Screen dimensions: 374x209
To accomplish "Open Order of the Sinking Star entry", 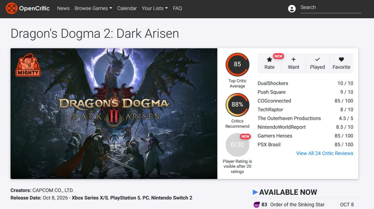I will (x=297, y=205).
